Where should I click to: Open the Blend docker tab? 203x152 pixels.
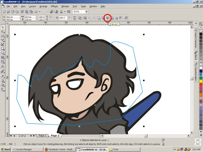196,55
